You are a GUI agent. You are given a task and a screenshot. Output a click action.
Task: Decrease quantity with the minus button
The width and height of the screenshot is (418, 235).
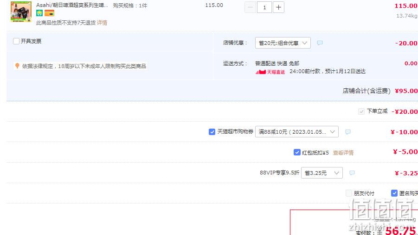(x=250, y=7)
